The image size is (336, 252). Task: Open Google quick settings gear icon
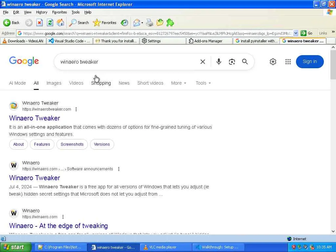(x=273, y=62)
